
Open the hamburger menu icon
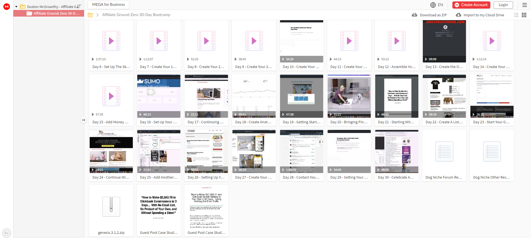[524, 5]
